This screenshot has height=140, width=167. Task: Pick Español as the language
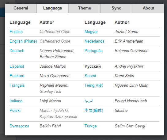[x=17, y=66]
